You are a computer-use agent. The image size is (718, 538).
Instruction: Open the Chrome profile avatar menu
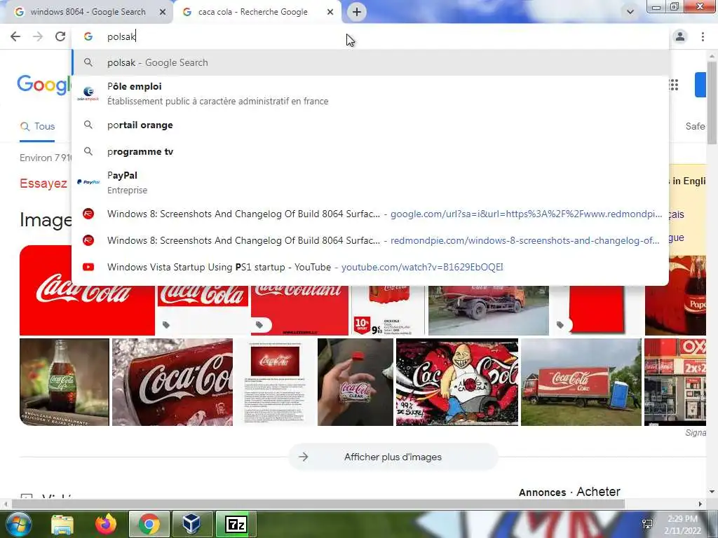pyautogui.click(x=680, y=36)
